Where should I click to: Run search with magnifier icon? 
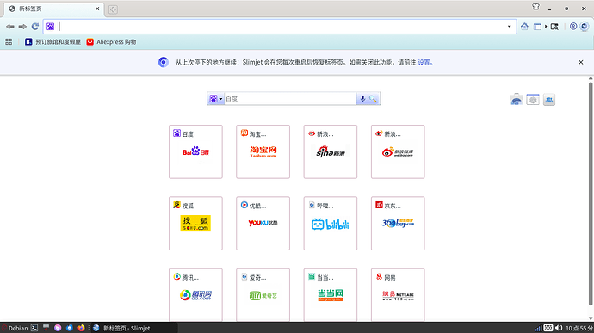tap(373, 98)
